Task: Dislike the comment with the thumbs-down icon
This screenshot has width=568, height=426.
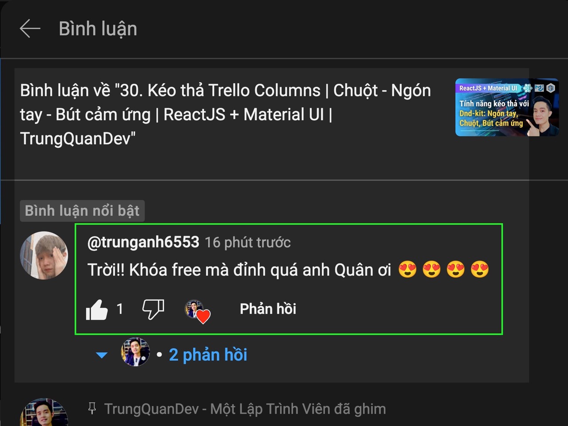Action: click(x=153, y=309)
